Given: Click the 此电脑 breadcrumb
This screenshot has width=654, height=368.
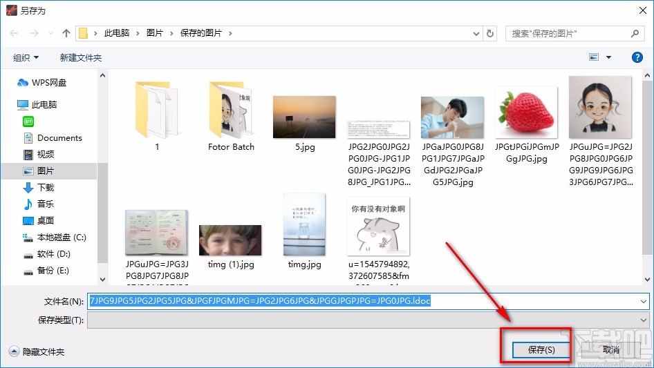Looking at the screenshot, I should [x=116, y=33].
